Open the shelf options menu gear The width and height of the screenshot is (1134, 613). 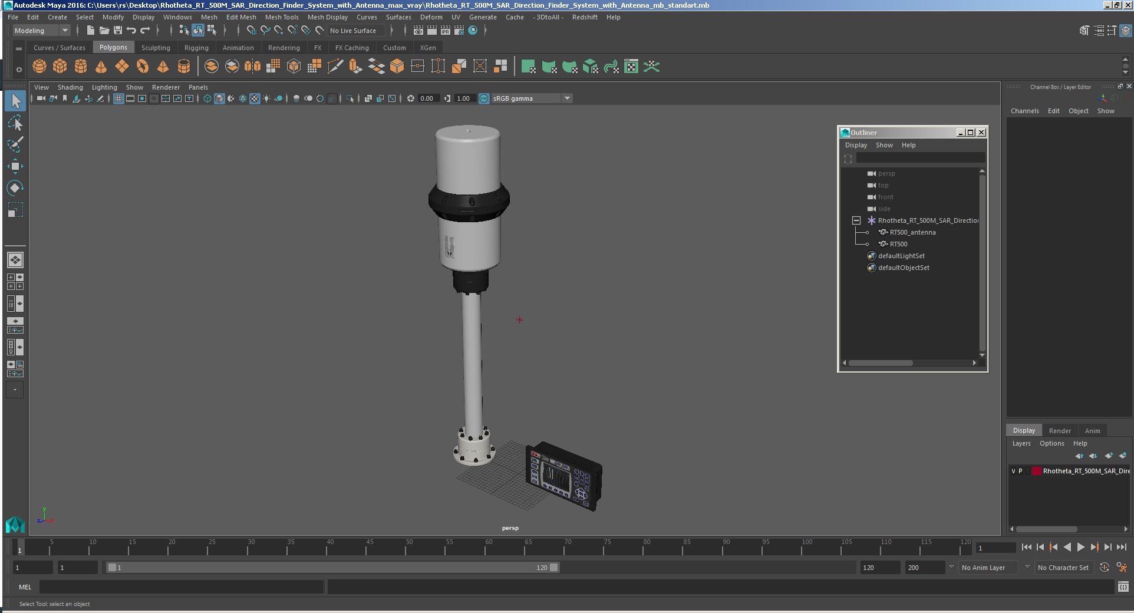(19, 70)
